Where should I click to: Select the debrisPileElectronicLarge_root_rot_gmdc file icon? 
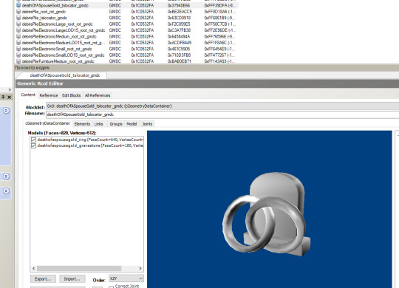18,24
